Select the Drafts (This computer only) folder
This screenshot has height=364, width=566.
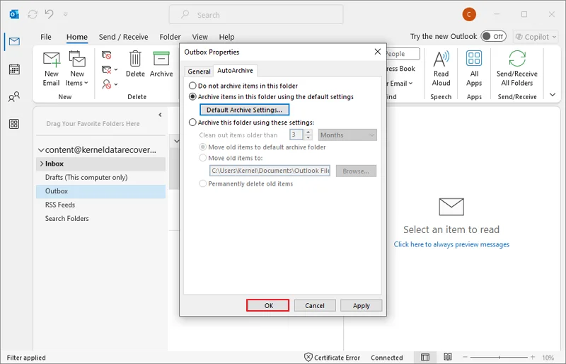[x=100, y=178]
